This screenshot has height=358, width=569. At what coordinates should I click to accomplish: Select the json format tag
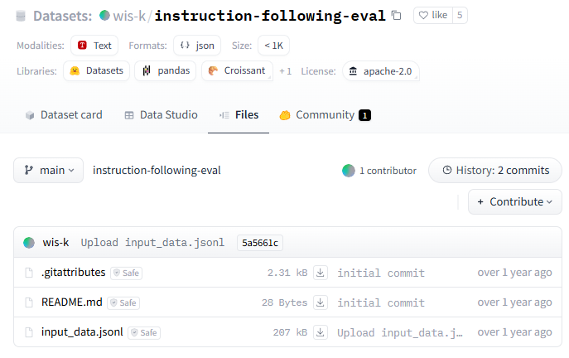coord(197,46)
